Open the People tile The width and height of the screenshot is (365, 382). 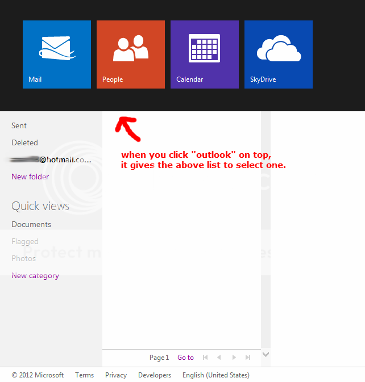pos(131,54)
